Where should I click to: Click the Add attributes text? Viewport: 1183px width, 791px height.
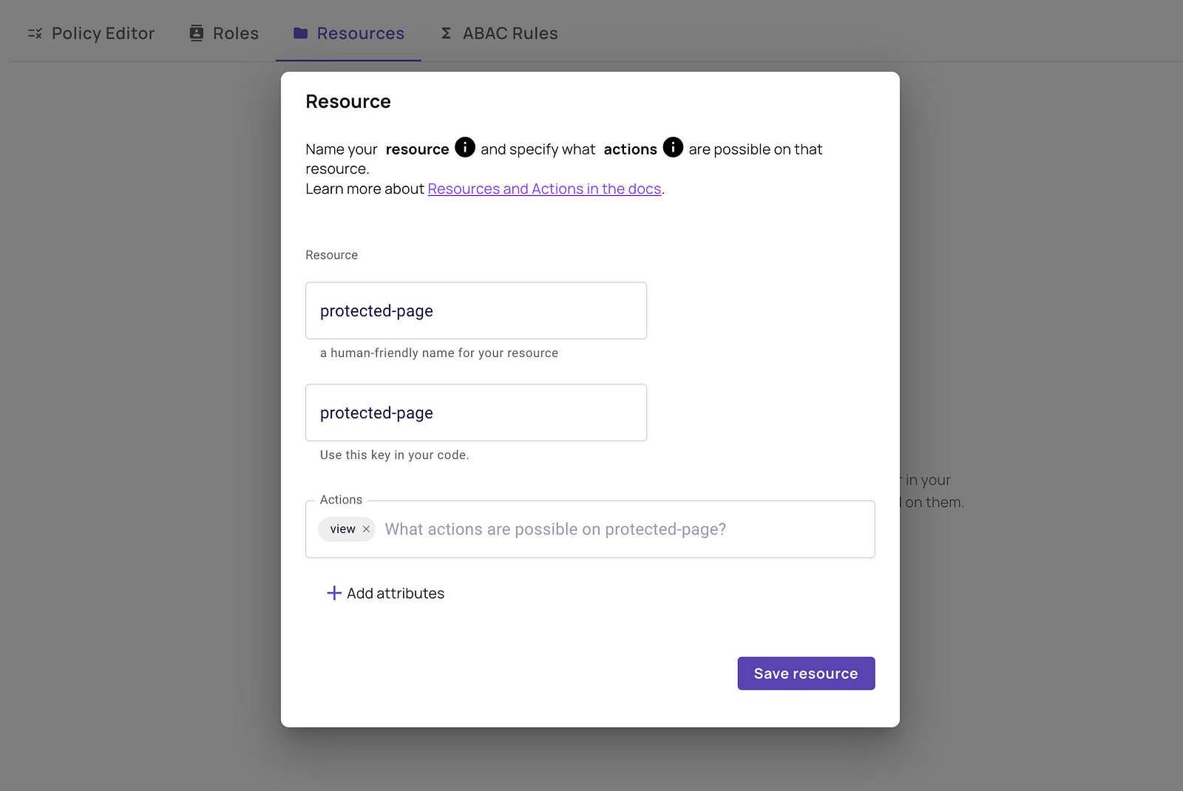pyautogui.click(x=396, y=594)
